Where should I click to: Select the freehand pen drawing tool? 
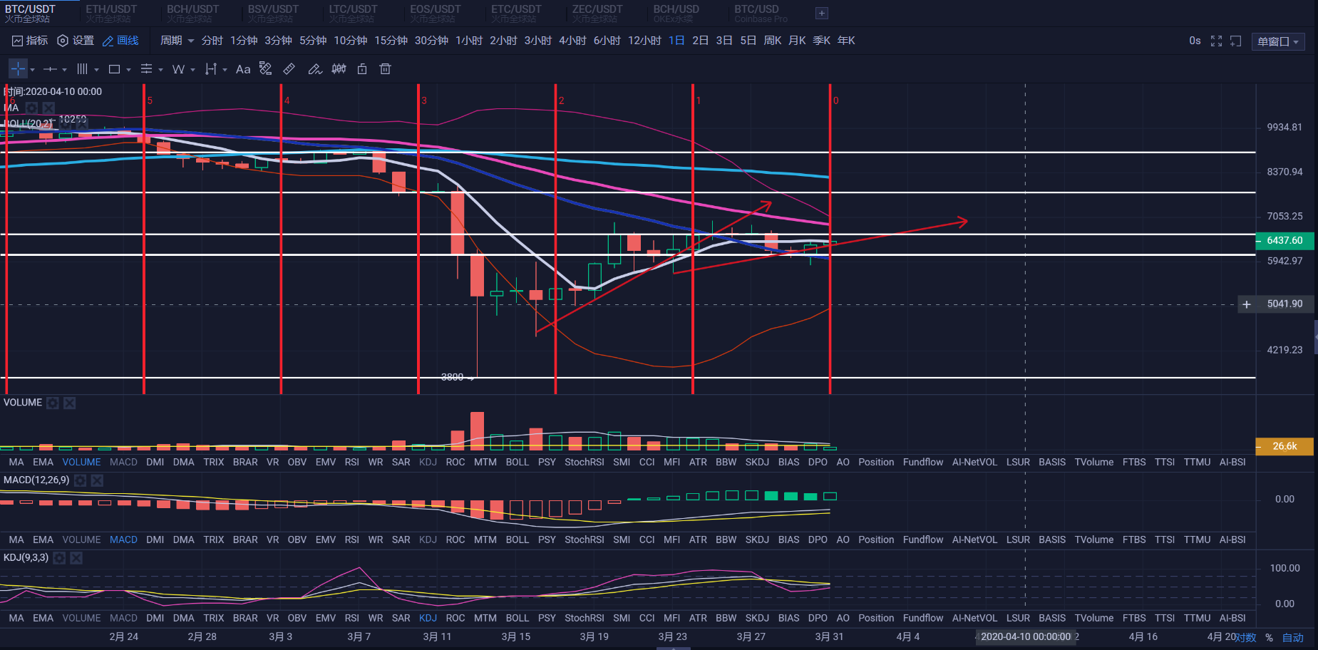click(315, 69)
